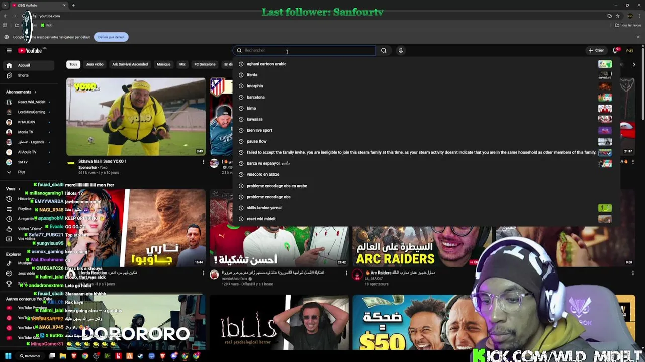This screenshot has width=645, height=362.
Task: Start voice search with microphone icon
Action: tap(401, 50)
